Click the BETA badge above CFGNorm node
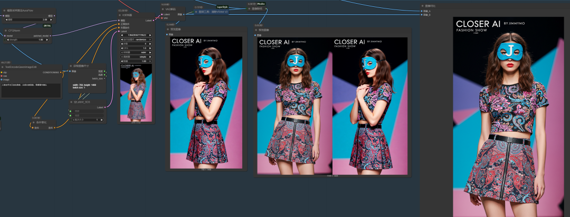This screenshot has height=217, width=570. click(47, 26)
